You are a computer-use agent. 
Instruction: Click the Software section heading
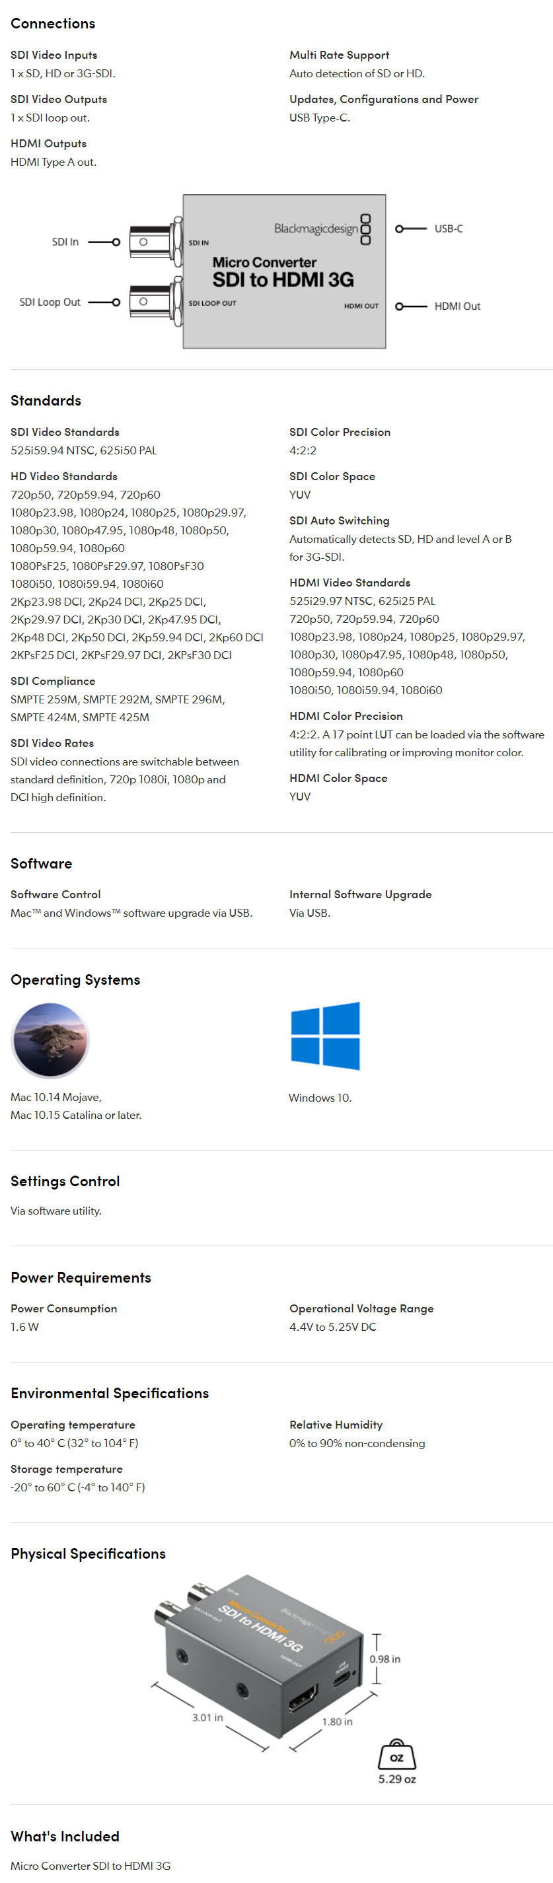coord(42,863)
